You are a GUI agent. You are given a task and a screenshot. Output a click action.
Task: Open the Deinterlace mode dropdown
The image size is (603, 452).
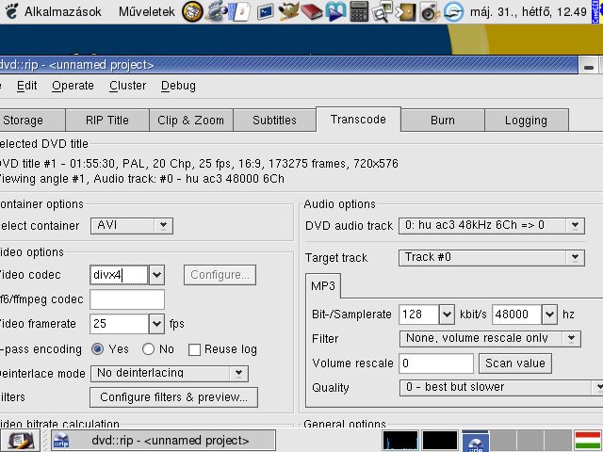click(x=169, y=373)
